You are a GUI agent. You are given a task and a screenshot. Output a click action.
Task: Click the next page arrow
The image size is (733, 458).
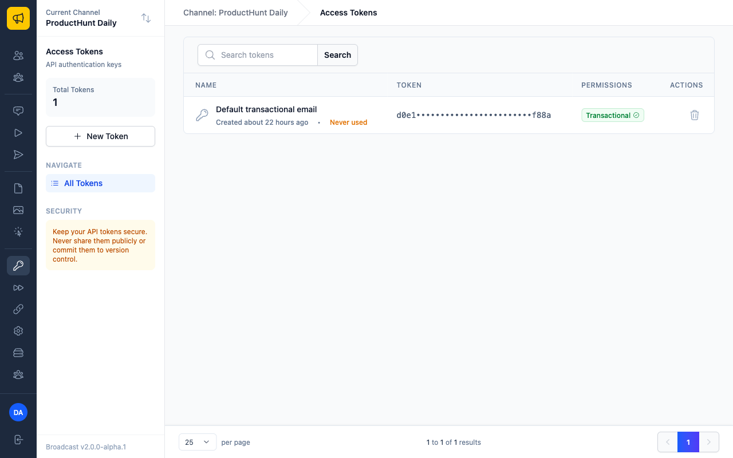[709, 442]
